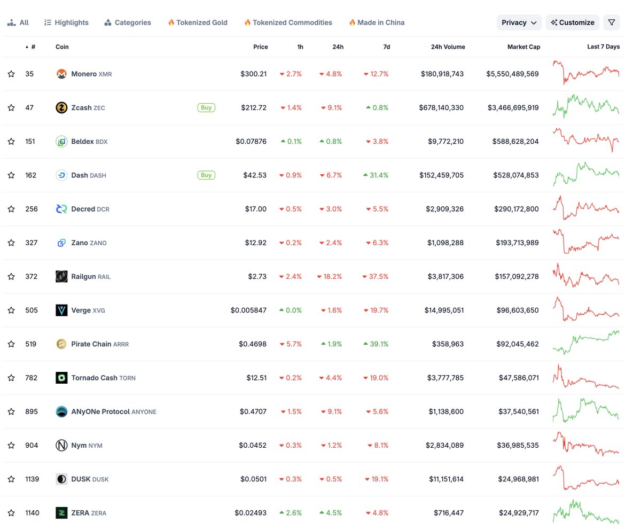The width and height of the screenshot is (641, 529).
Task: Sort table by Price column header
Action: (260, 47)
